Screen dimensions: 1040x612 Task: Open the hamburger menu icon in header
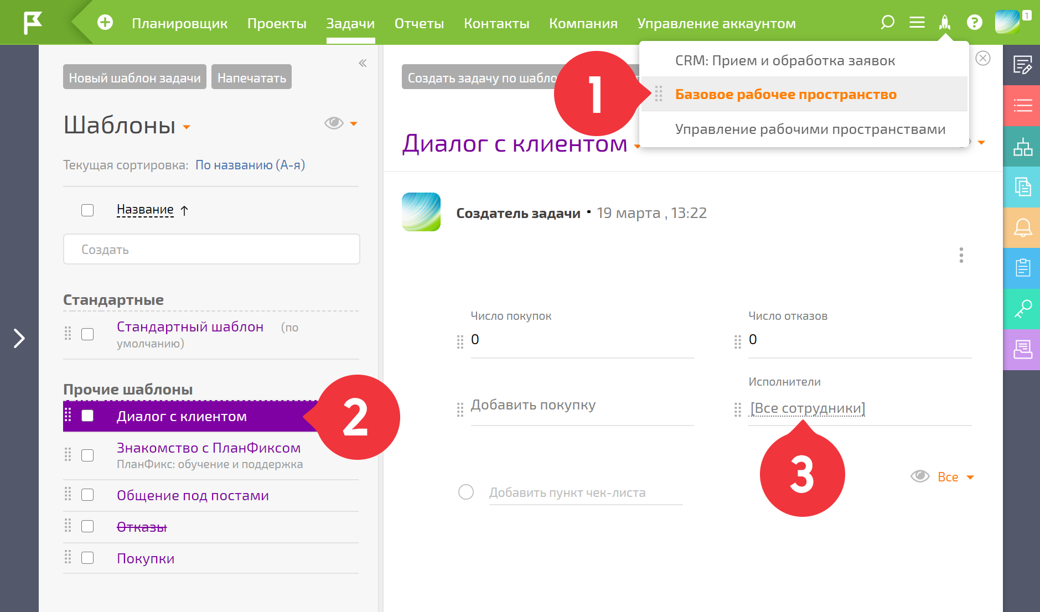917,22
